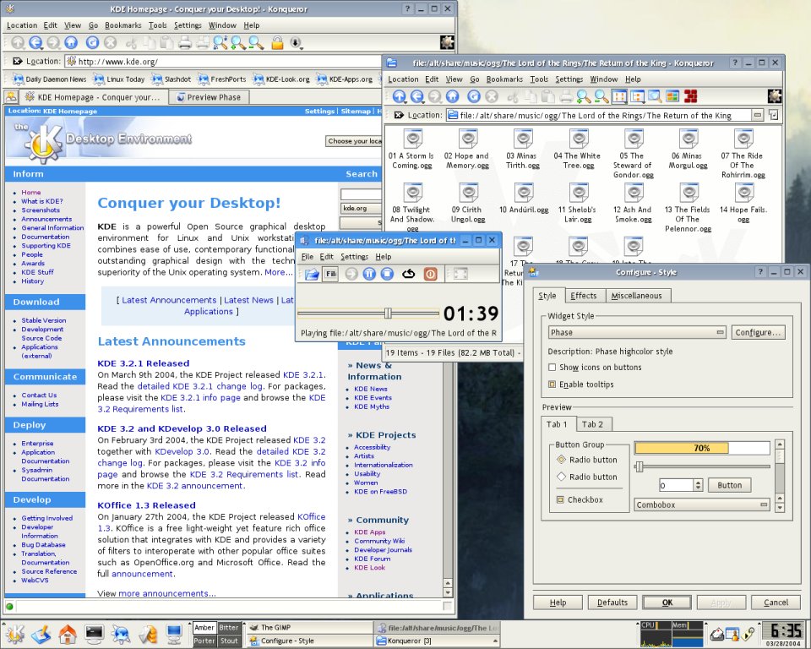Click the media player seek slider
811x649 pixels.
point(368,313)
